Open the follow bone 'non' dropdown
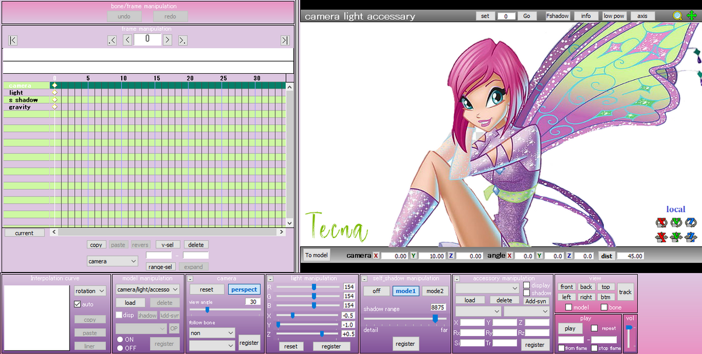 click(212, 333)
